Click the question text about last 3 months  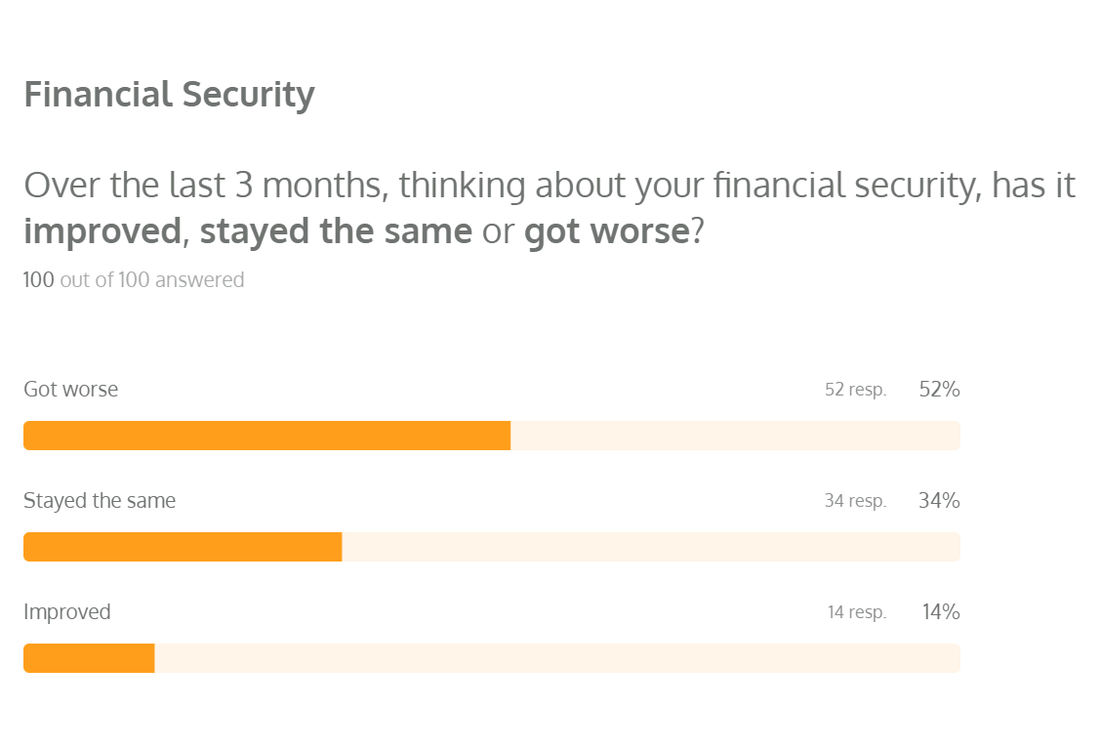(549, 186)
